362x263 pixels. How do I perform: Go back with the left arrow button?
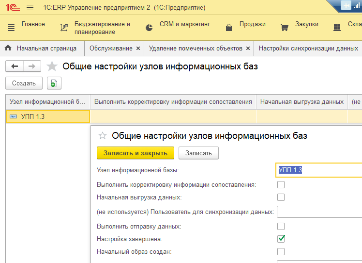15,66
